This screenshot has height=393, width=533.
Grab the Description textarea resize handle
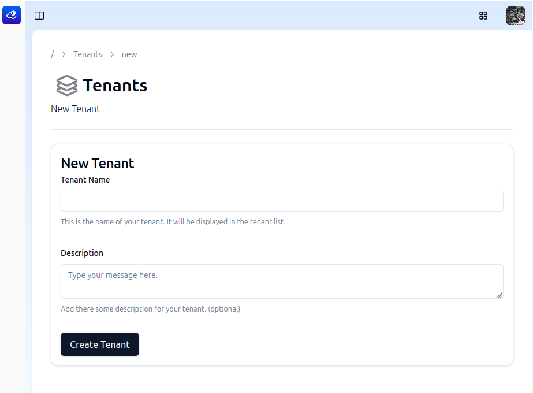(x=500, y=295)
